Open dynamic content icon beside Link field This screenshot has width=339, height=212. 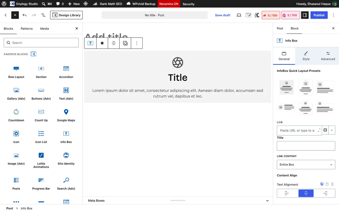click(x=325, y=130)
